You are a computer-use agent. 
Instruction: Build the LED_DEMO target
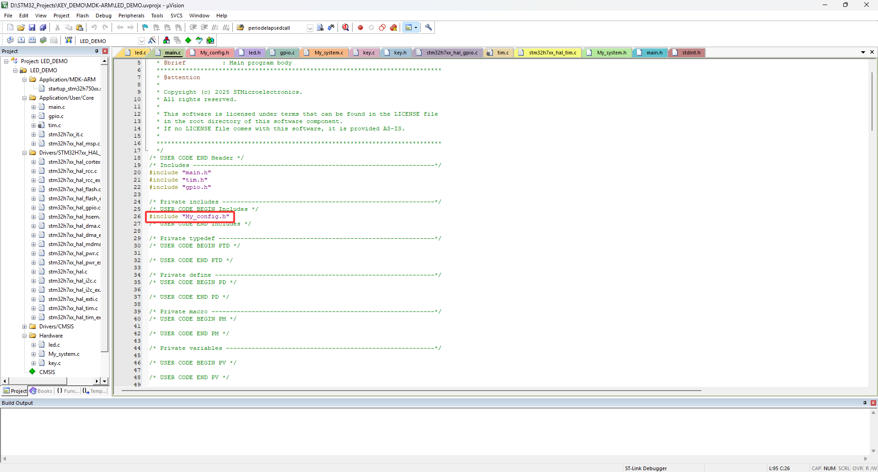pyautogui.click(x=21, y=40)
